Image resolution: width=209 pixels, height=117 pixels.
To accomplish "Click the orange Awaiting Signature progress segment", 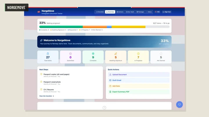I will tap(95, 27).
